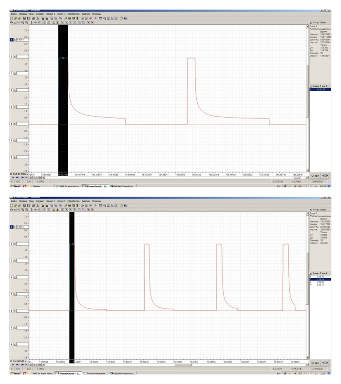Open the Обработка menu in bottom window
The height and width of the screenshot is (384, 341).
pos(74,201)
